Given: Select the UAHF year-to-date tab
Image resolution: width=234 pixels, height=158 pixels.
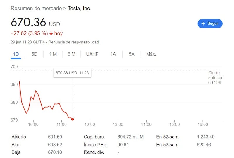Looking at the screenshot, I should (x=92, y=54).
